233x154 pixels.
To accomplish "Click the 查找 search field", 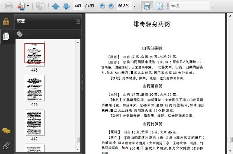I will coord(190,6).
